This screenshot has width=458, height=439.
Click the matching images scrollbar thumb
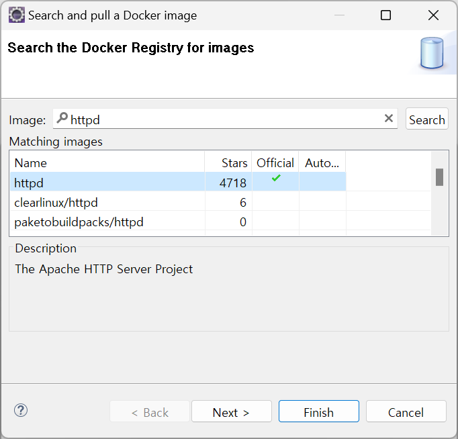[x=439, y=177]
